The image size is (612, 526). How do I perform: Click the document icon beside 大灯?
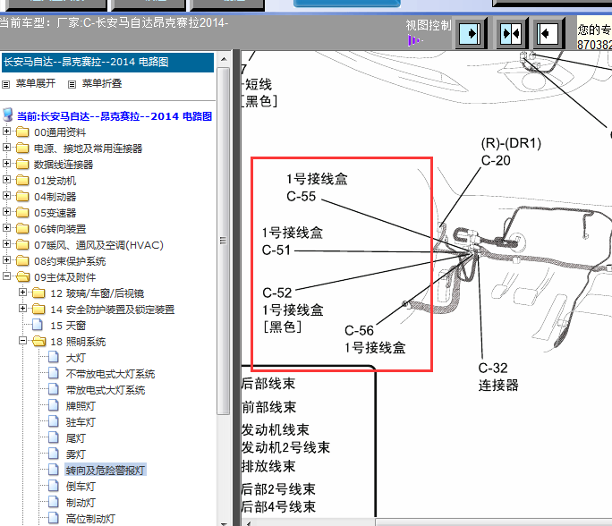click(53, 357)
